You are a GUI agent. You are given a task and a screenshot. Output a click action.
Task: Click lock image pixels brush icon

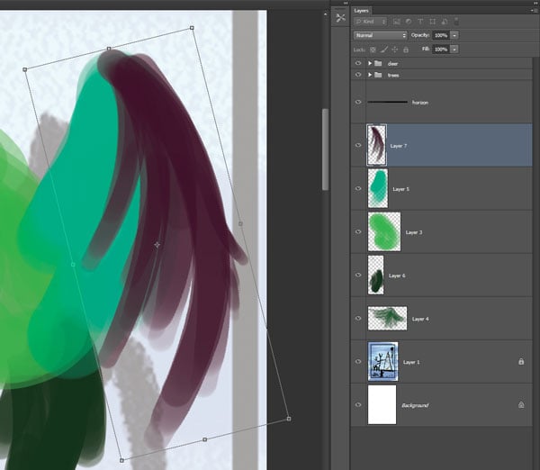tap(384, 49)
